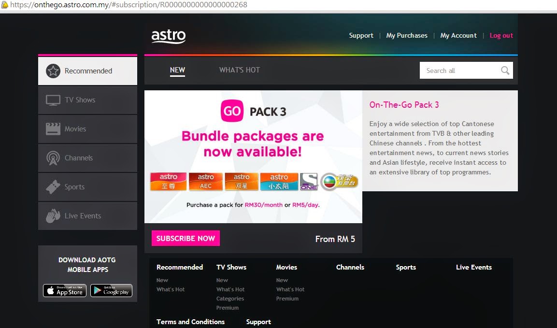Open New under footer Recommended

click(x=162, y=280)
